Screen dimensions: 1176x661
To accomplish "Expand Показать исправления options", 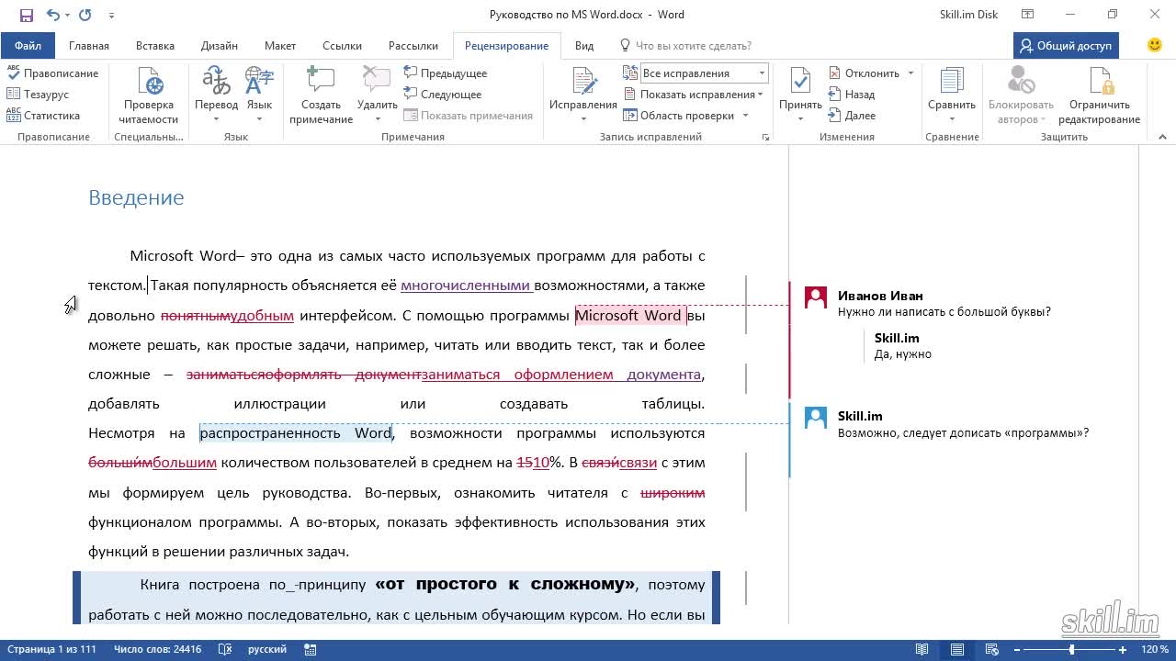I will (694, 95).
